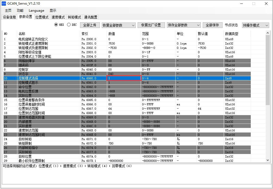Open the 预操作模式 node state dropdown

(255, 25)
